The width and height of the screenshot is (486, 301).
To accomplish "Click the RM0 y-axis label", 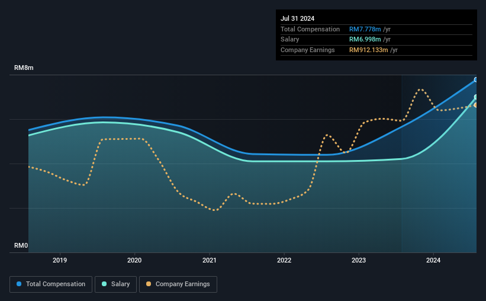I will [21, 246].
